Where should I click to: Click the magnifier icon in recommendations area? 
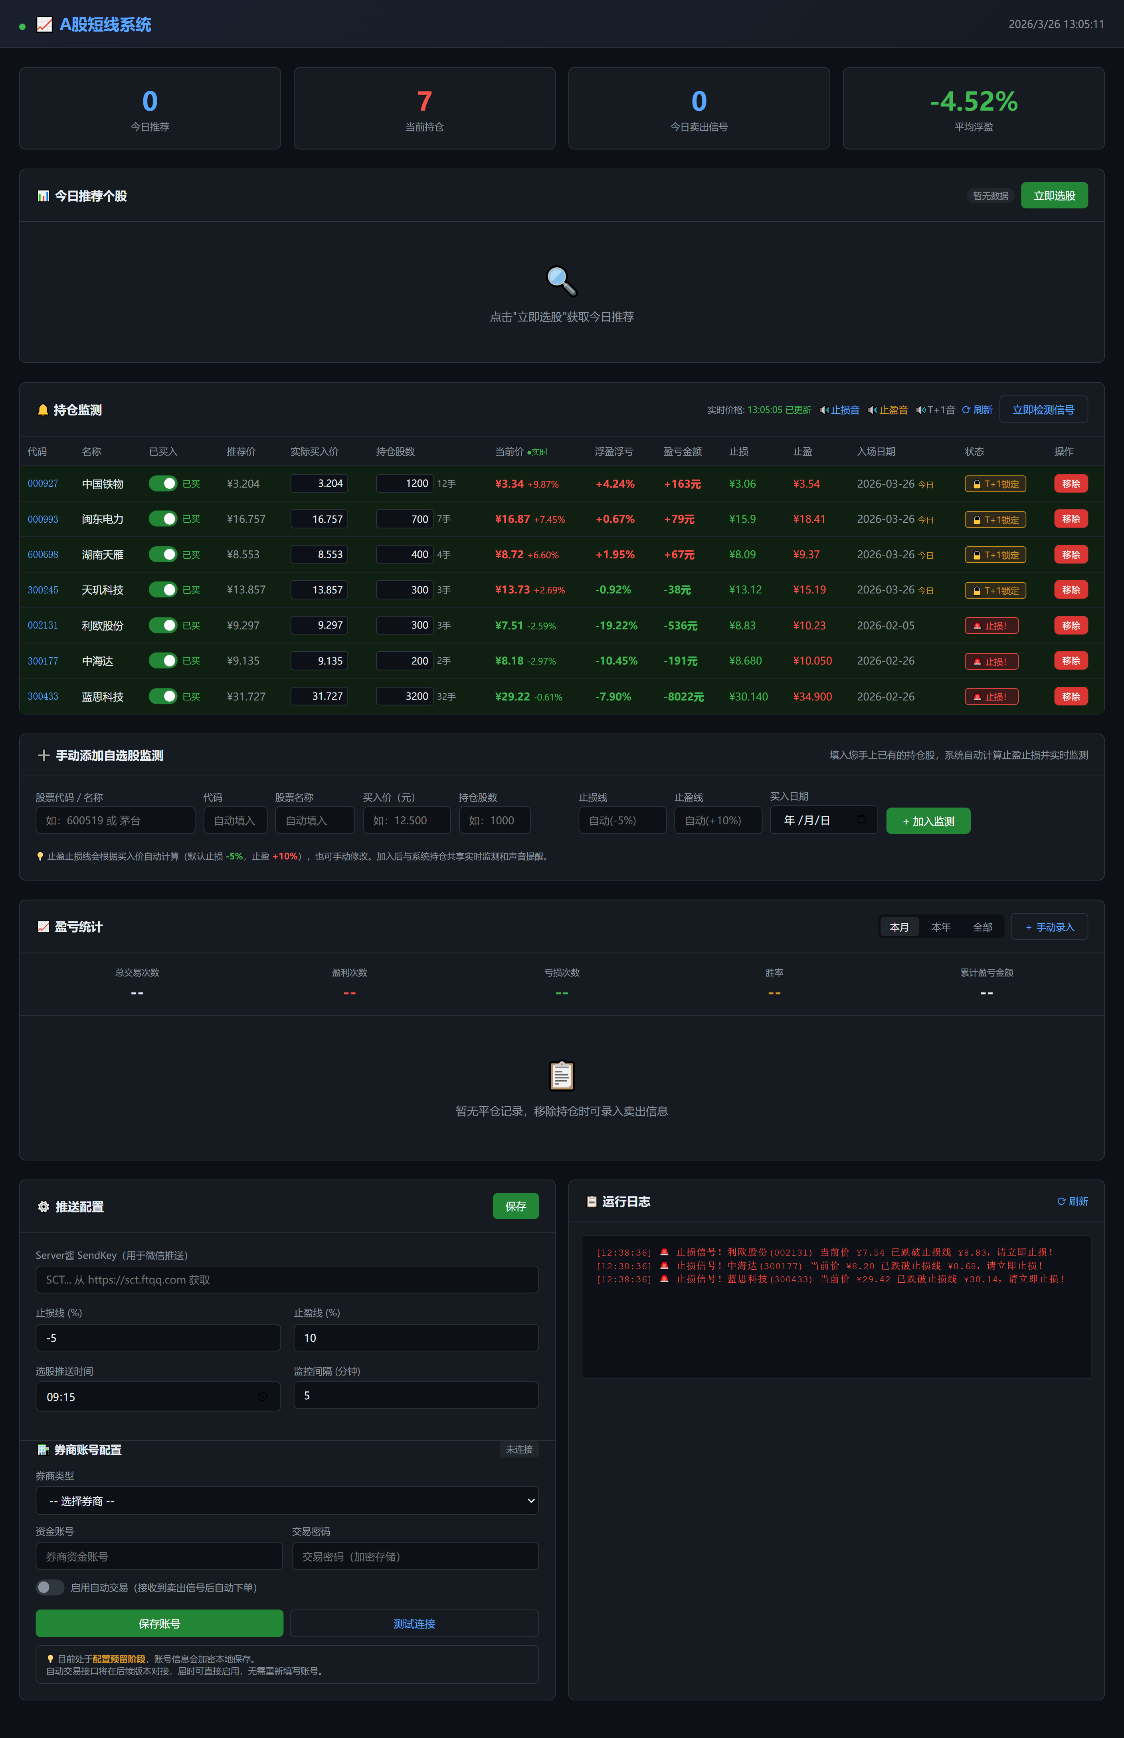(x=561, y=280)
